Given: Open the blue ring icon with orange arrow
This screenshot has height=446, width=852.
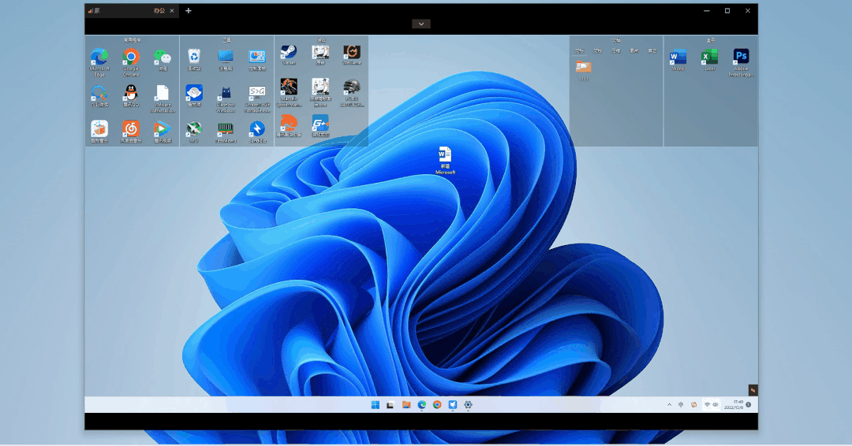Looking at the screenshot, I should point(99,92).
